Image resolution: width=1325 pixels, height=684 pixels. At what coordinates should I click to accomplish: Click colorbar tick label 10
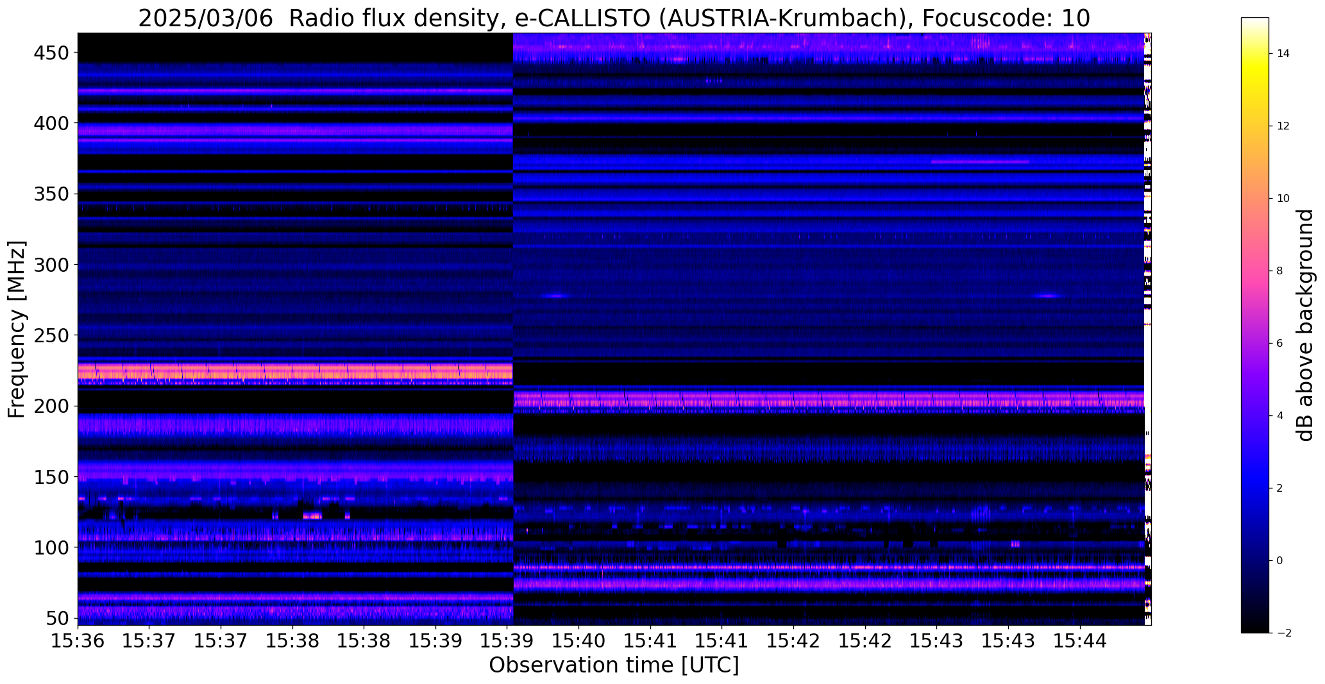click(x=1283, y=199)
